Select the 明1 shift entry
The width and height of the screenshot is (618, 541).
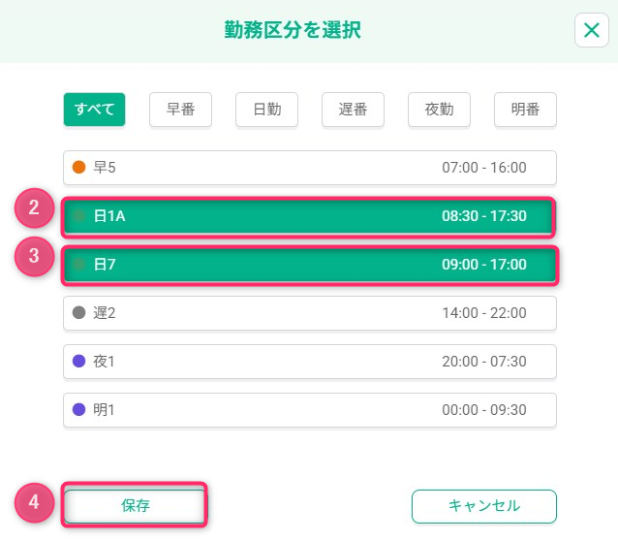point(310,410)
